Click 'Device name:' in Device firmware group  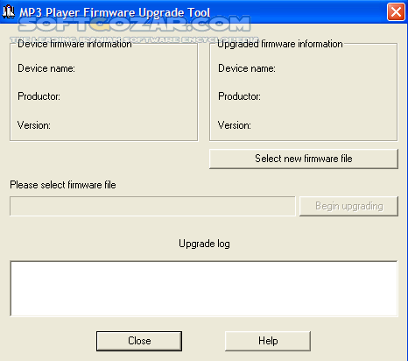46,68
